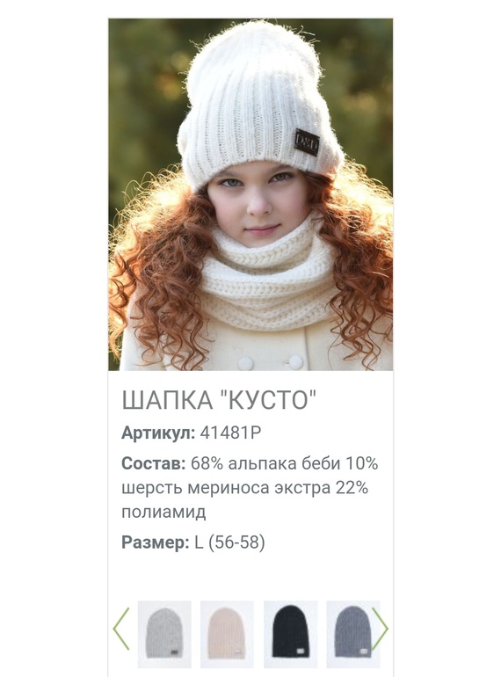Choose the dark gray hat thumbnail
The image size is (501, 677).
(x=353, y=634)
